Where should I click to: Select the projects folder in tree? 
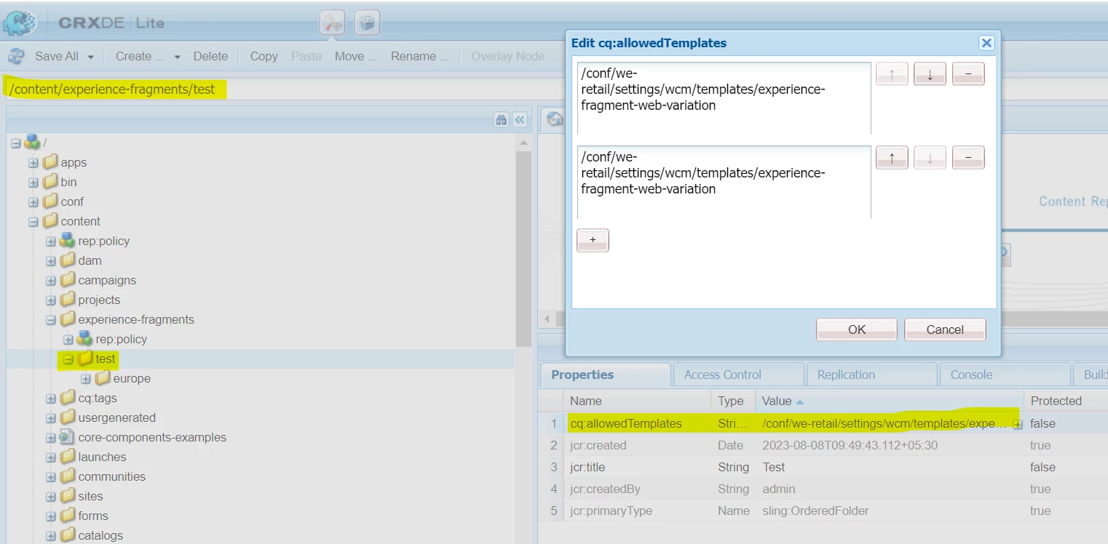(x=99, y=300)
